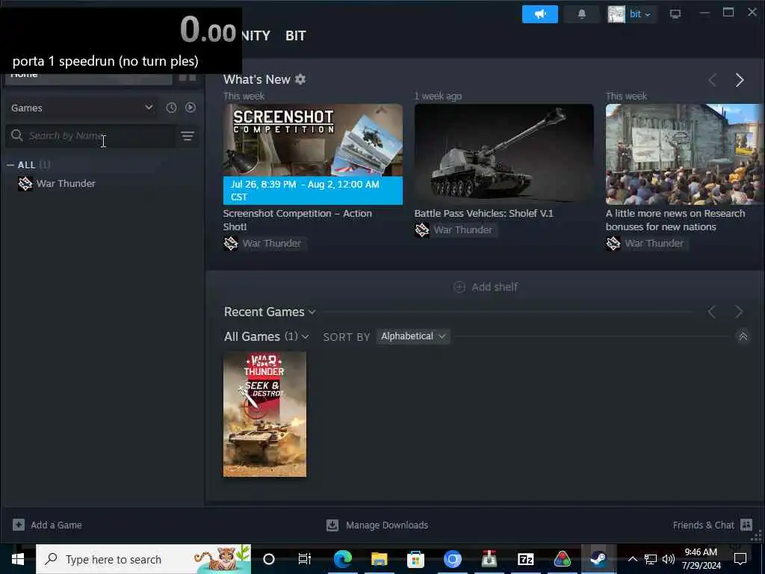Open Windows action center notifications
Image resolution: width=765 pixels, height=574 pixels.
click(x=740, y=559)
